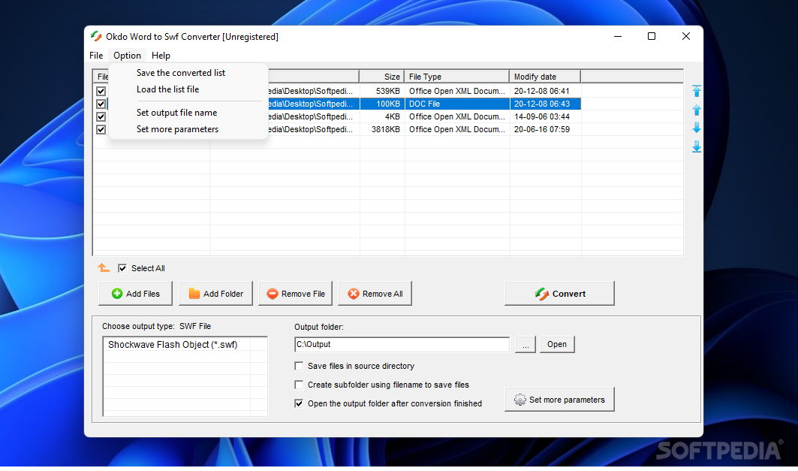
Task: Sort by the Size column header
Action: (x=381, y=77)
